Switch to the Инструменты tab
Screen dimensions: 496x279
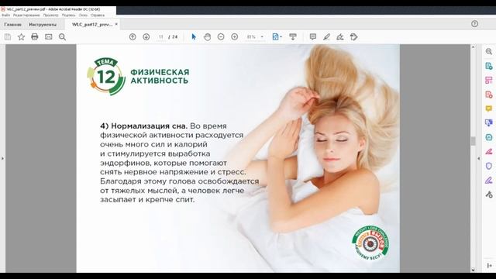pos(43,24)
